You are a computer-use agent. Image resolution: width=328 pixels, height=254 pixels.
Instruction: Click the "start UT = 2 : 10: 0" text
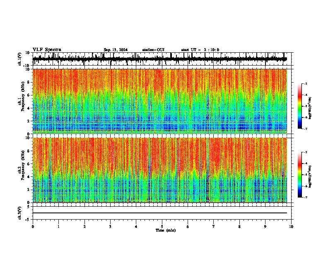coord(200,50)
